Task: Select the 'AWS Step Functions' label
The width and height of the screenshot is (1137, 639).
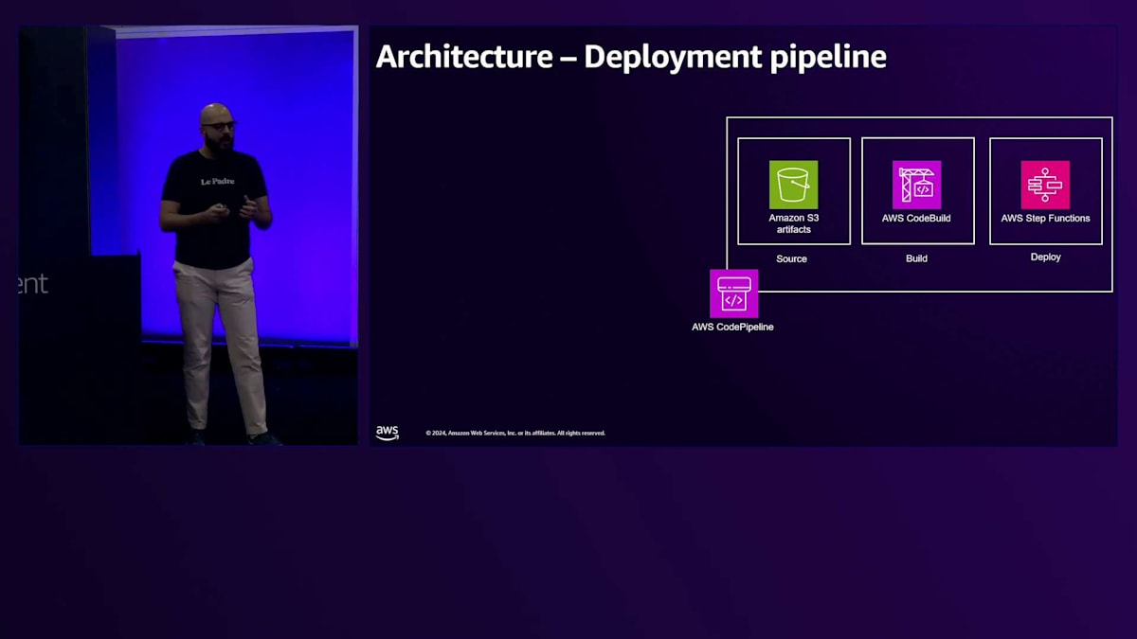Action: (1046, 219)
